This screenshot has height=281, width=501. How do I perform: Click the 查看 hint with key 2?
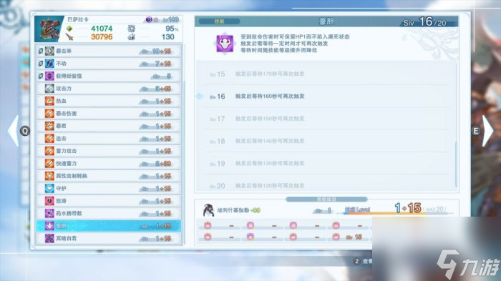(364, 261)
